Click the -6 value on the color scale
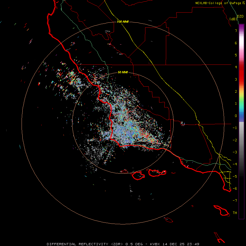 pyautogui.click(x=235, y=189)
